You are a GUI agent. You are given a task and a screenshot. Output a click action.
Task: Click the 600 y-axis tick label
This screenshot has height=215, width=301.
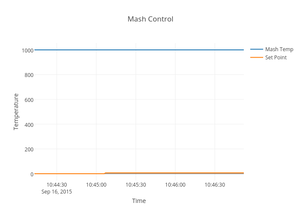pyautogui.click(x=29, y=100)
